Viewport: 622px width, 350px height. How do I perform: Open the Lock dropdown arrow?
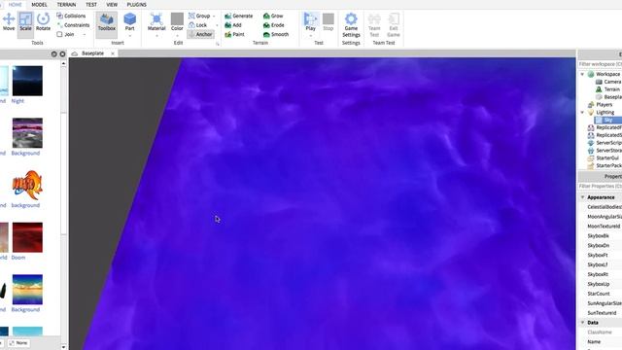[217, 25]
